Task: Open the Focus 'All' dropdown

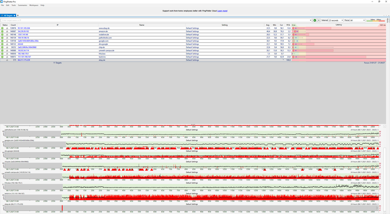Action: (358, 20)
